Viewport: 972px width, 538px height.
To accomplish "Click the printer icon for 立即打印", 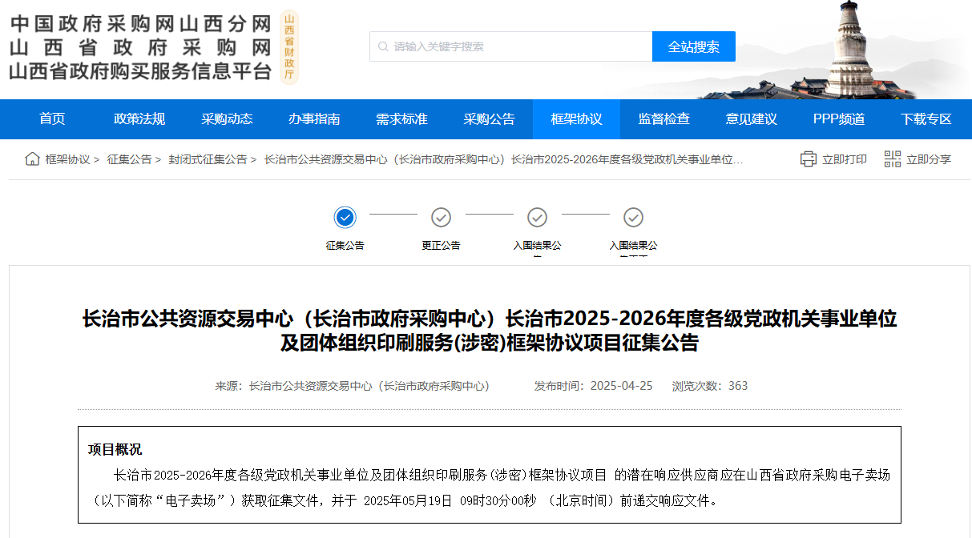I will (809, 159).
